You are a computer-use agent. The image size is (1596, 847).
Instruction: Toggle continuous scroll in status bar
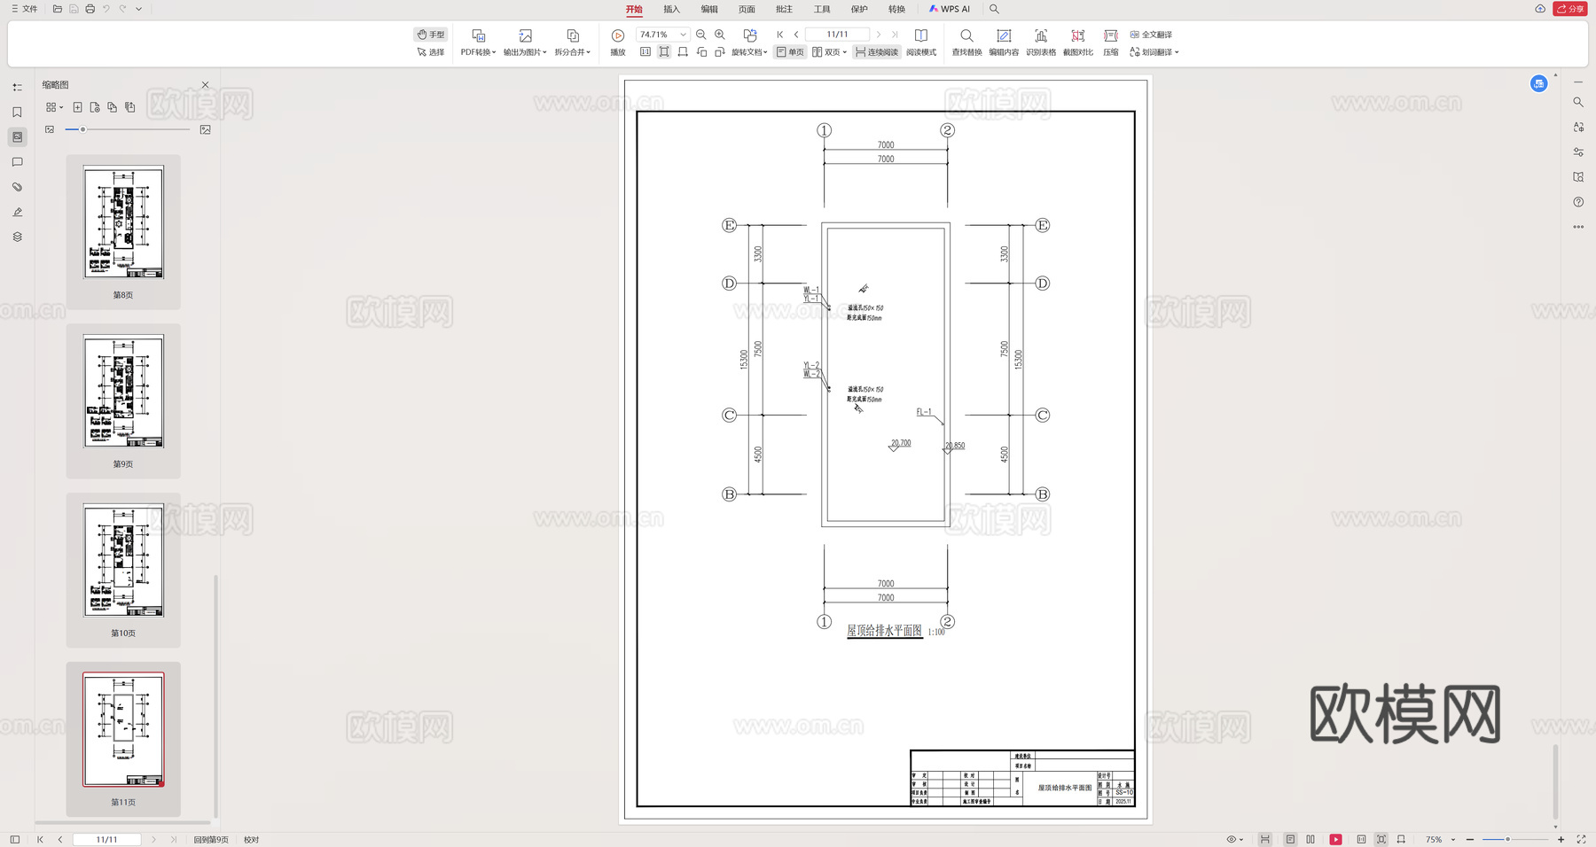coord(1265,839)
